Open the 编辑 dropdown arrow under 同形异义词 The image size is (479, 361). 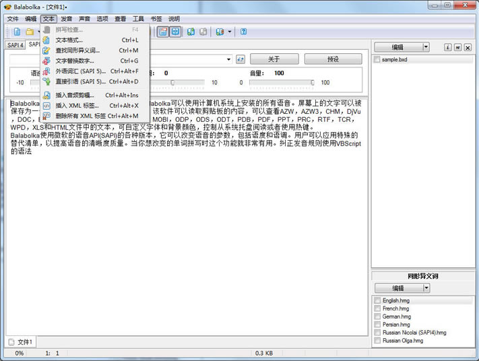(x=426, y=288)
